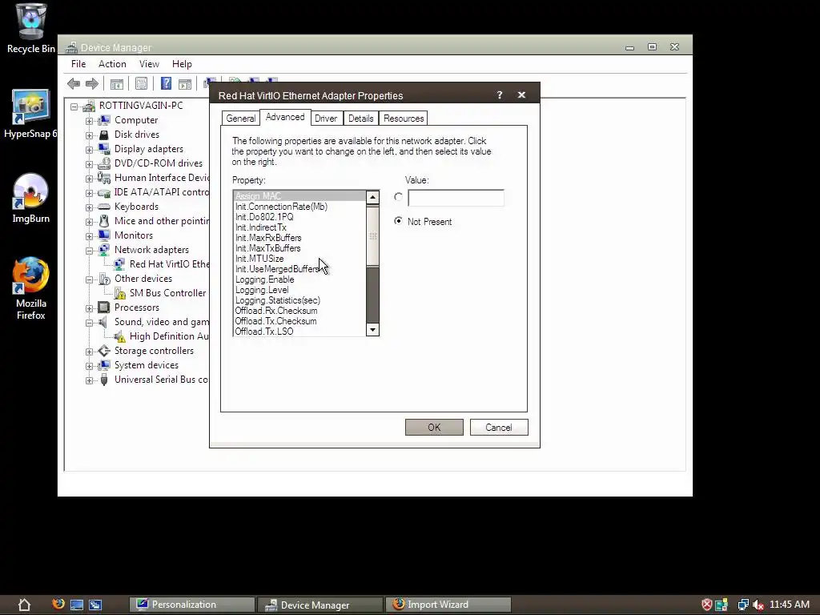
Task: Click the High Definition Audio device warning icon
Action: click(x=120, y=337)
